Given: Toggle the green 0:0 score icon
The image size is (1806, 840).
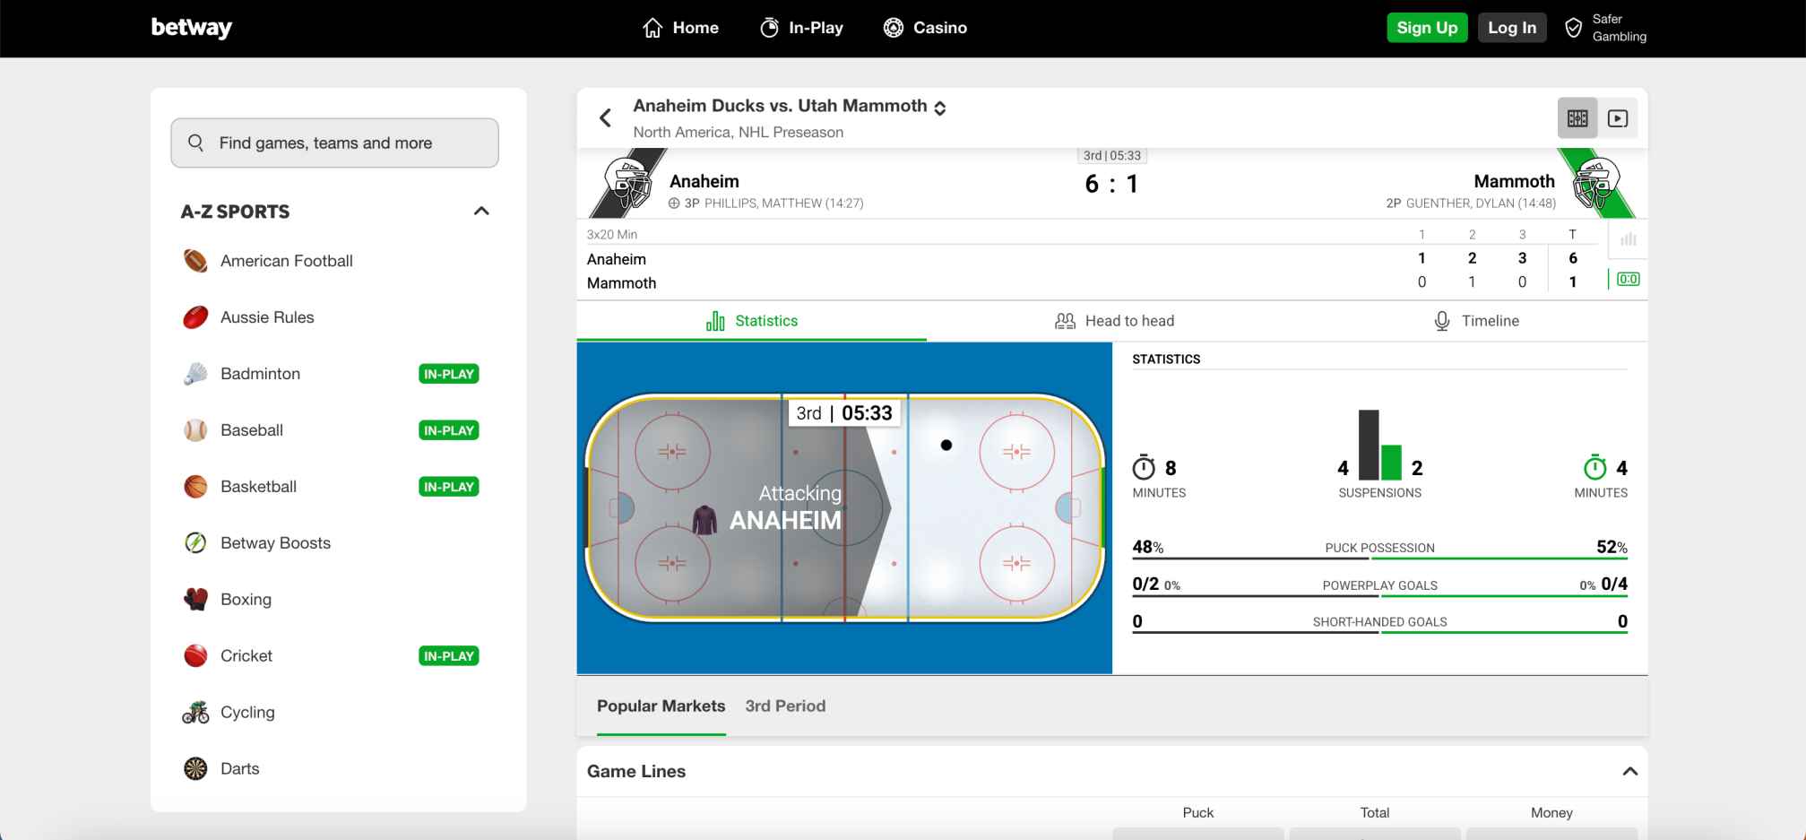Looking at the screenshot, I should (x=1628, y=280).
